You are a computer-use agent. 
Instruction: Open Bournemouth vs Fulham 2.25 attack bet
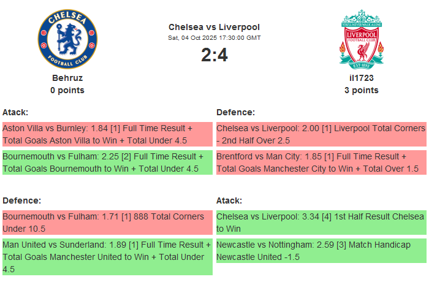coord(107,162)
